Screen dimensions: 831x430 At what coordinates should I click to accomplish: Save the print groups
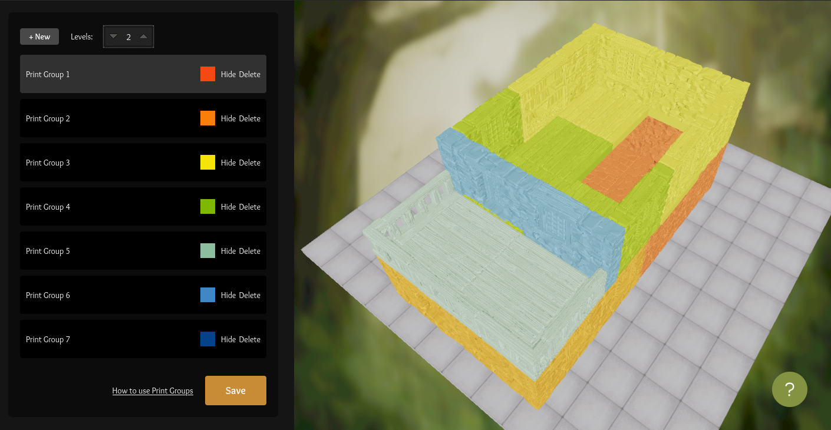(235, 391)
